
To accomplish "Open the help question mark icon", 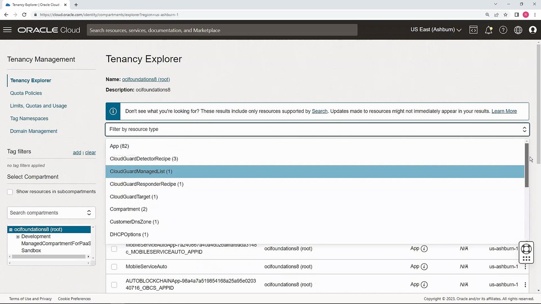I will 503,30.
